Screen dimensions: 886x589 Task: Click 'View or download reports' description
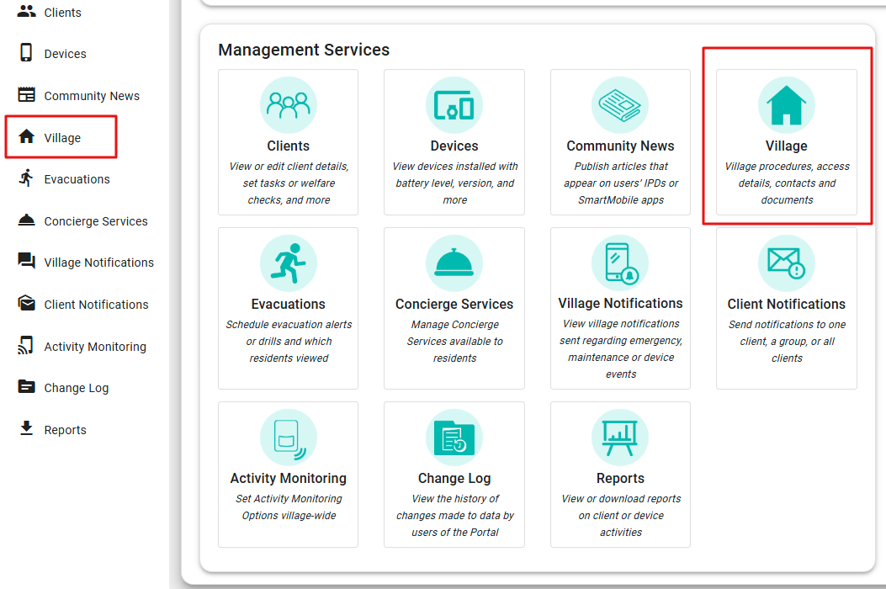(620, 516)
